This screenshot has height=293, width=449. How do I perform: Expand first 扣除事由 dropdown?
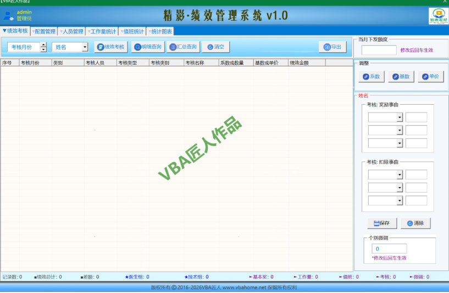tap(400, 174)
